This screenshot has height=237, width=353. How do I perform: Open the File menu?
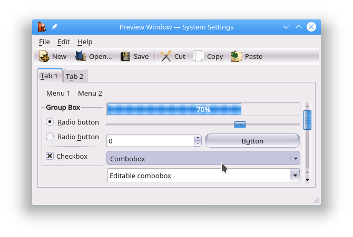coord(44,42)
